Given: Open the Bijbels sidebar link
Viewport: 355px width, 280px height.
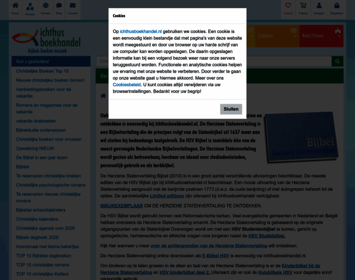Looking at the screenshot, I should point(22,167).
